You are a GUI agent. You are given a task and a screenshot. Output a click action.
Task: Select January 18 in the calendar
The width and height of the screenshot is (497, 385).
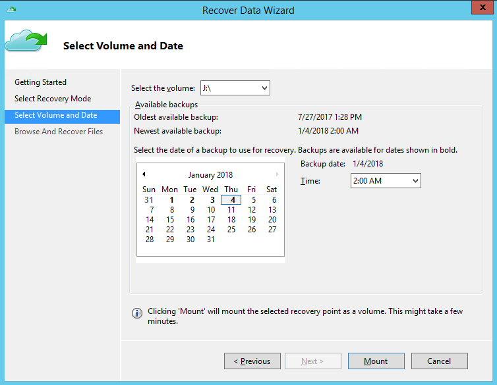click(x=231, y=220)
